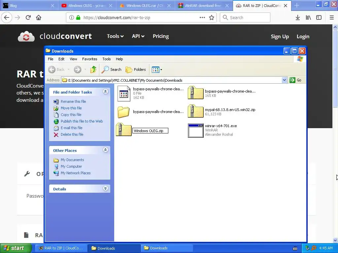
Task: Open Firefox downloads arrow
Action: (298, 18)
